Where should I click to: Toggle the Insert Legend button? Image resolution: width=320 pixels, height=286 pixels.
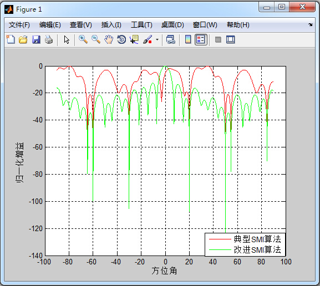click(x=201, y=39)
